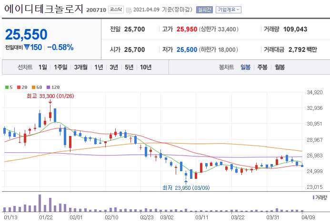Click the 시가 value 25,700
The image size is (330, 224).
(x=134, y=49)
